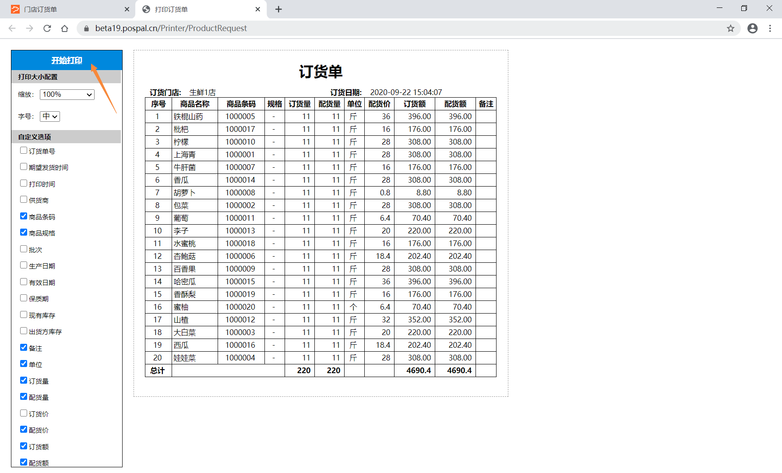Go to the browser home page icon
Screen dimensions: 782x473
pos(65,28)
